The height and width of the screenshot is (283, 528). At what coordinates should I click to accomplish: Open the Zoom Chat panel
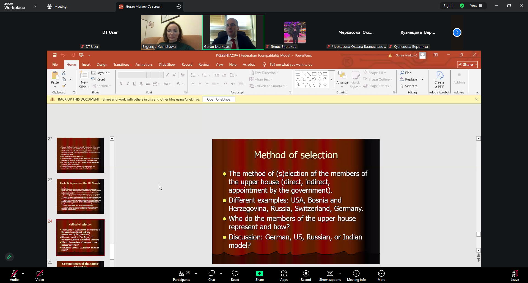pos(211,275)
